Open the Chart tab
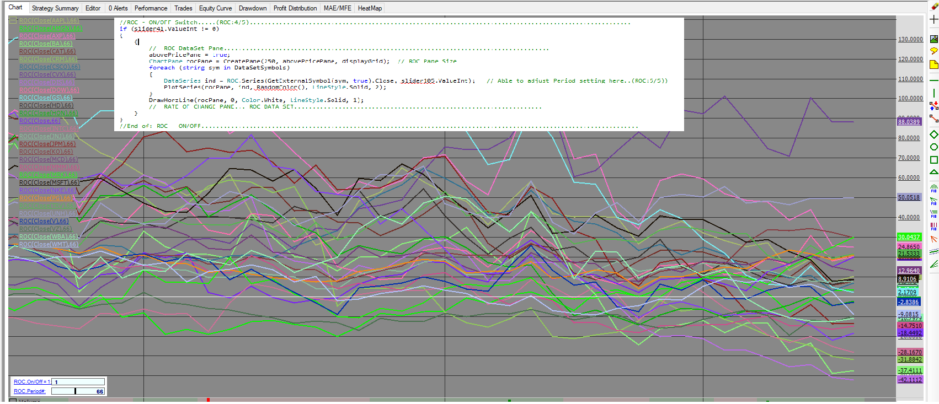This screenshot has height=404, width=939. pos(15,7)
